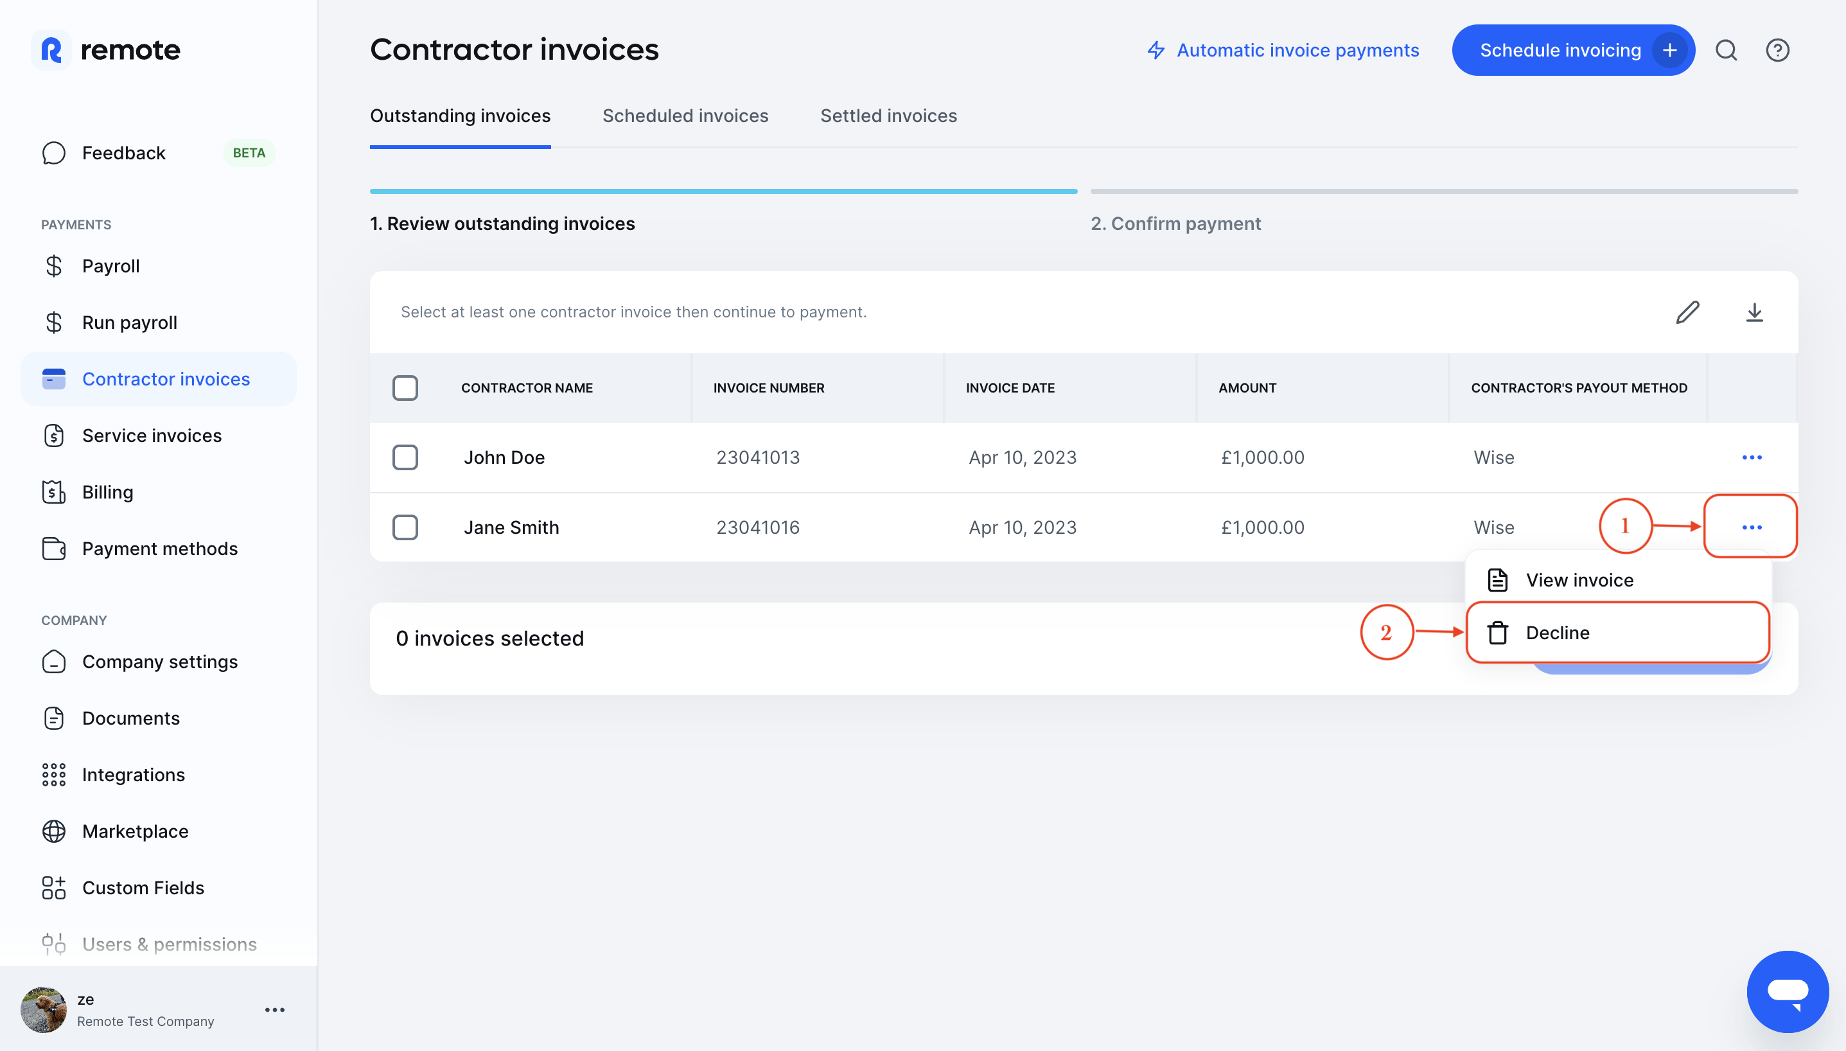
Task: Expand the ze Remote Test Company account menu
Action: click(x=274, y=1009)
